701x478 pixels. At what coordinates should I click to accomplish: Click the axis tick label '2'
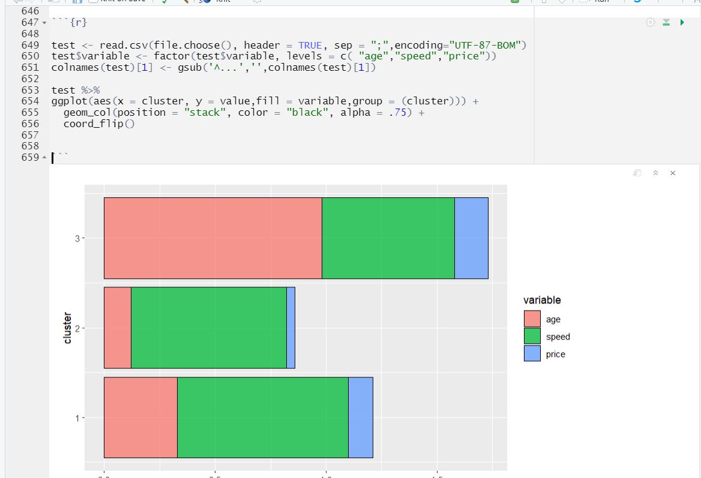77,329
